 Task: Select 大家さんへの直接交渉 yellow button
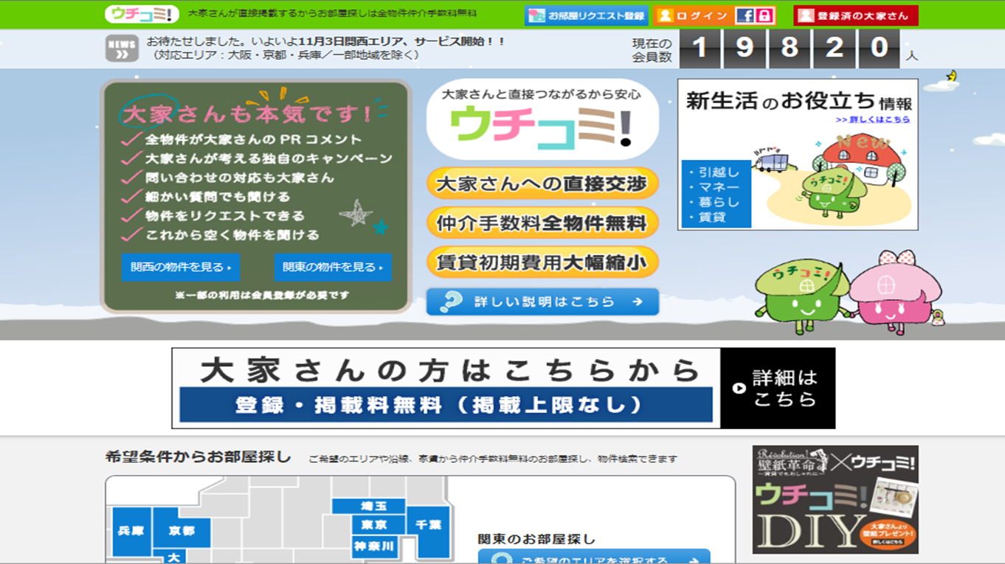coord(542,184)
